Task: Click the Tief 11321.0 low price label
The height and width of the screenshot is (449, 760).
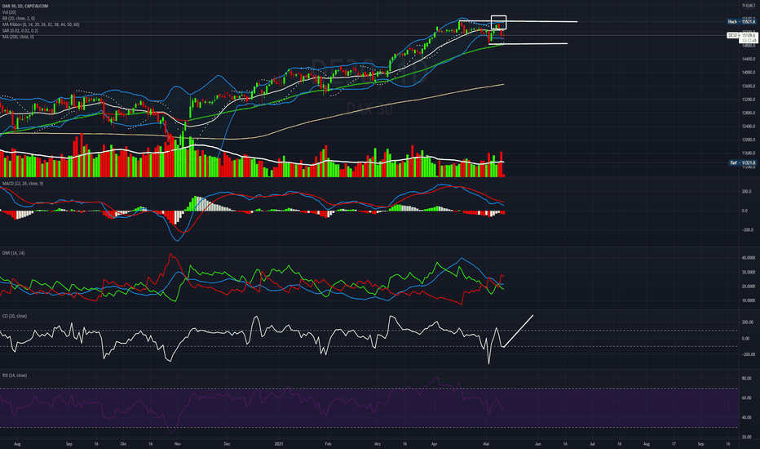Action: (x=743, y=163)
